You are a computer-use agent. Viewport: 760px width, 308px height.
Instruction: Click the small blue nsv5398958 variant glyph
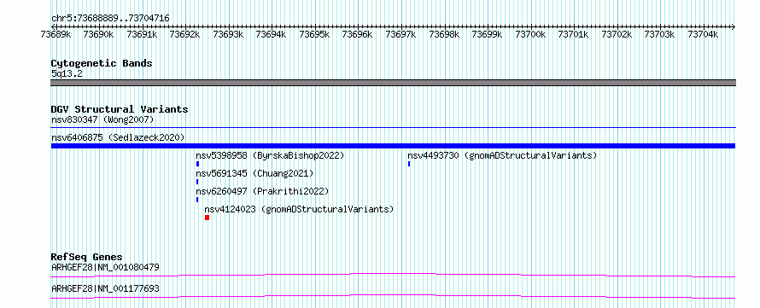click(197, 164)
